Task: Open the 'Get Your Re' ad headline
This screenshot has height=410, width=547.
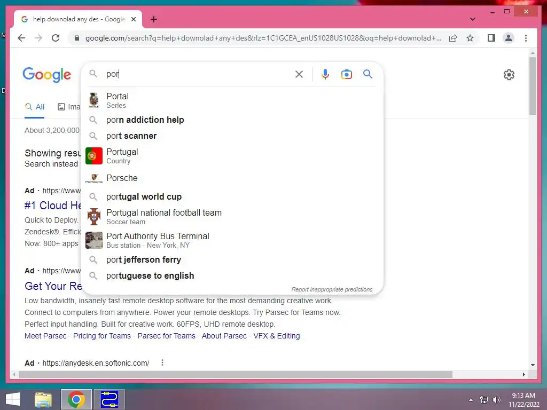Action: (53, 286)
